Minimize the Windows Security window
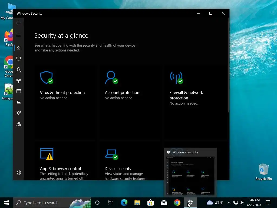The image size is (277, 208). point(198,14)
